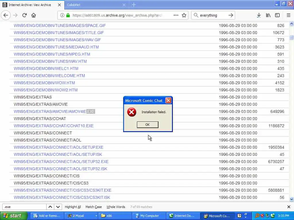The image size is (294, 220).
Task: Close the CollabNet tab
Action: (x=124, y=5)
